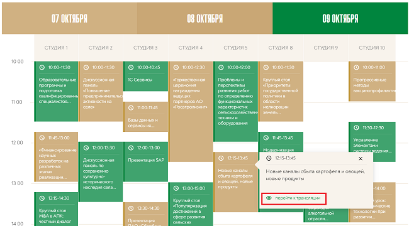Click the clock icon in the popup header

point(269,158)
